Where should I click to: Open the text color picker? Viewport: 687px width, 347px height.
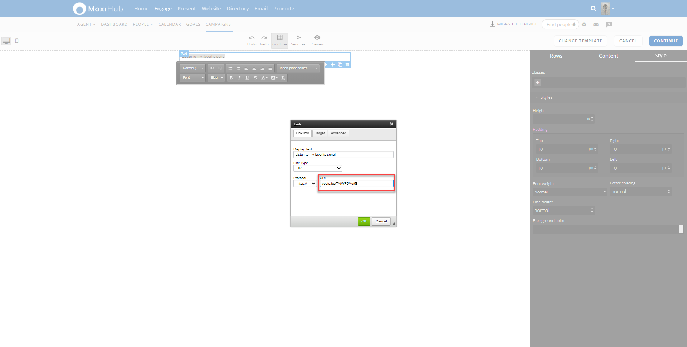pos(264,78)
